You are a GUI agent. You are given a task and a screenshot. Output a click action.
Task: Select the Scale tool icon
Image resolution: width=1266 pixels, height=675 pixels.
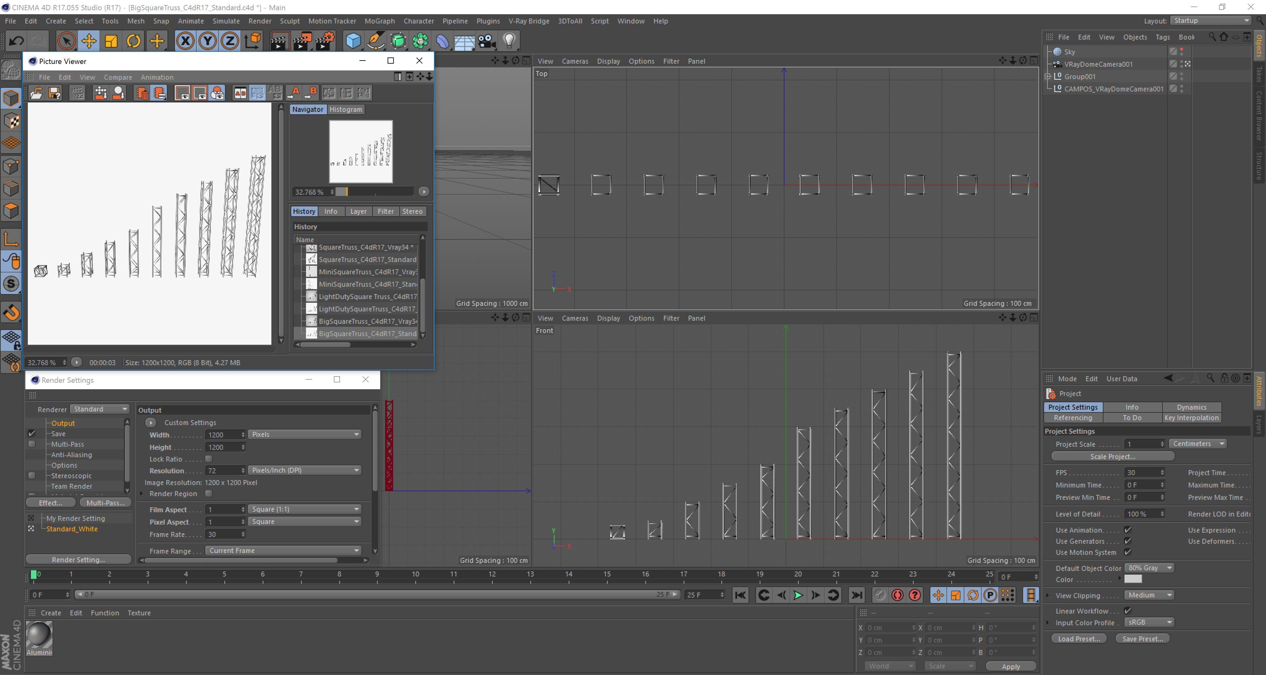pos(111,41)
